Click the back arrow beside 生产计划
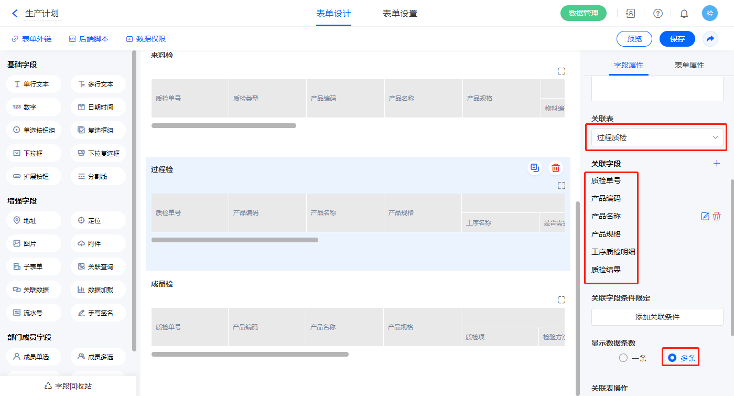 click(x=15, y=14)
